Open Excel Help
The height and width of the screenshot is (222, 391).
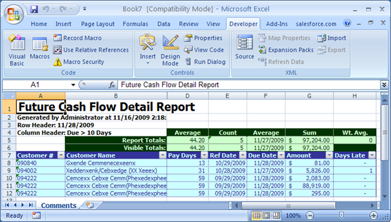point(347,23)
